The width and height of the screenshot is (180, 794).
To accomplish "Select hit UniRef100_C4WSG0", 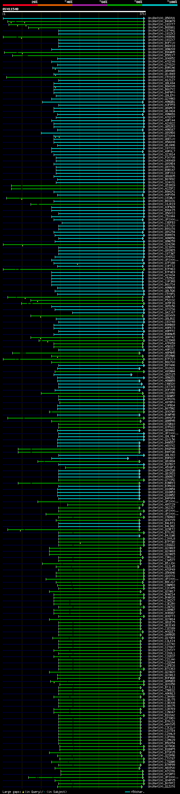I will point(161,384).
